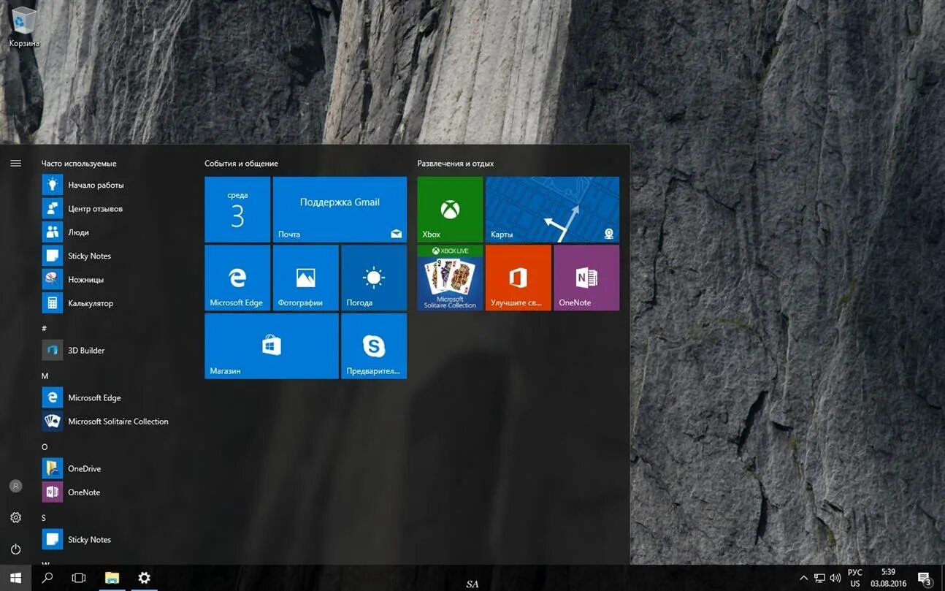Open the Карты maps tile

[x=552, y=209]
